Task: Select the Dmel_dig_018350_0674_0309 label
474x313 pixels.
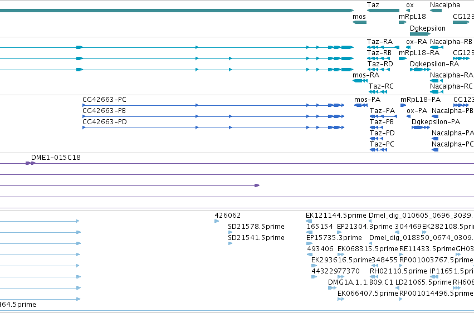Action: pyautogui.click(x=421, y=238)
